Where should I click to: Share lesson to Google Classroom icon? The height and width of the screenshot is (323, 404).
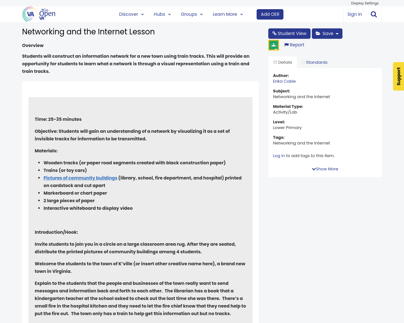click(273, 44)
